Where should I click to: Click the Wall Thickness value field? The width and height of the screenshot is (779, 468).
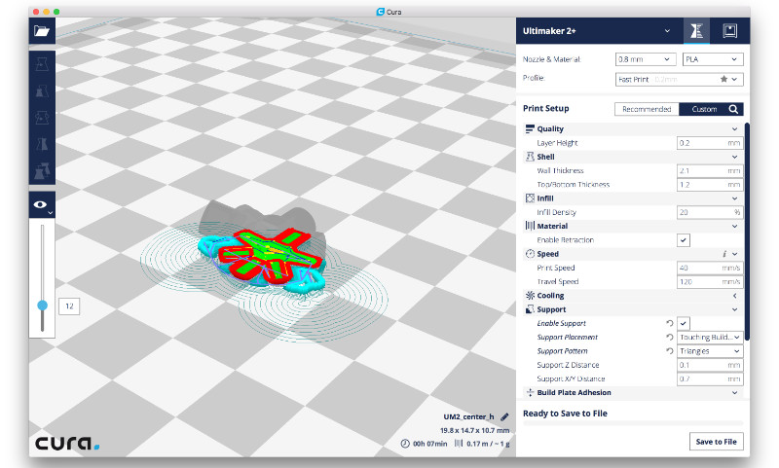point(710,170)
